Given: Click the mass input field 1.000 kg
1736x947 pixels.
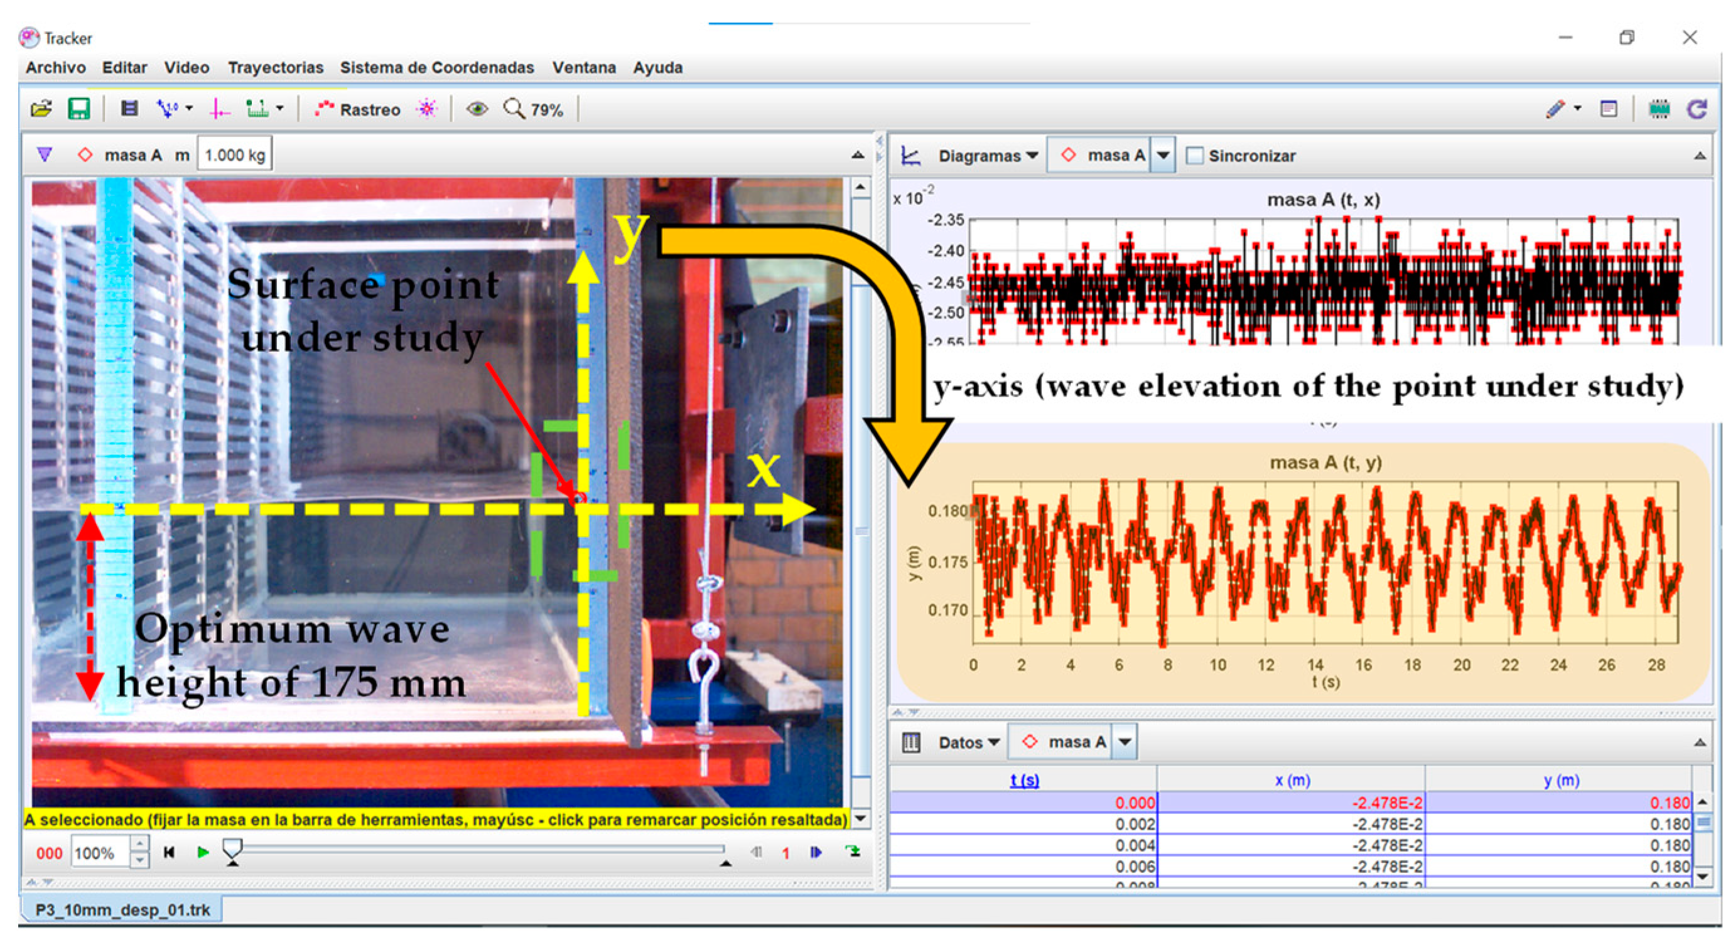Looking at the screenshot, I should tap(235, 155).
